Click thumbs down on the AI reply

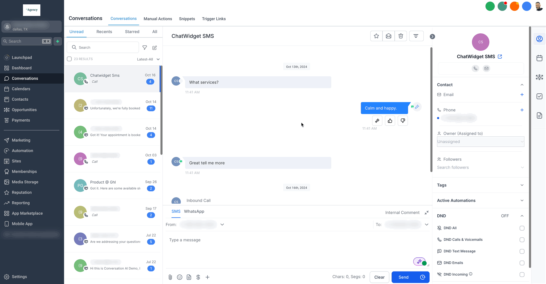tap(403, 121)
